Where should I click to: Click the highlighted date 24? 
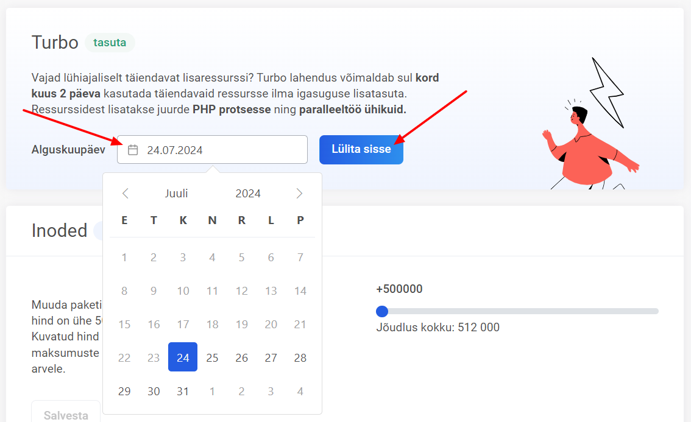tap(183, 357)
